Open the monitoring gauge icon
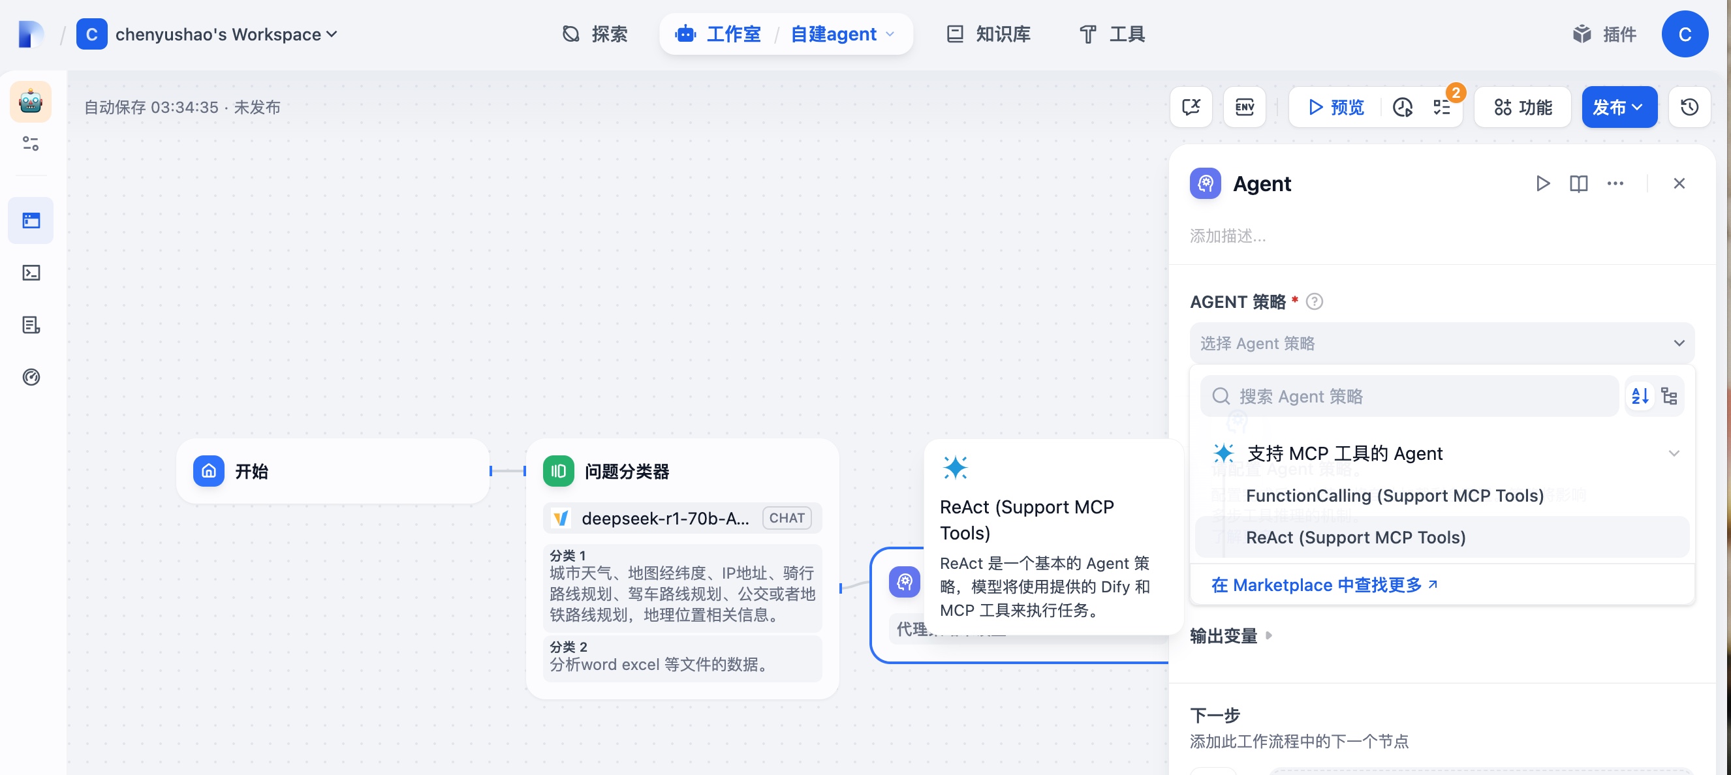The height and width of the screenshot is (775, 1731). (31, 377)
